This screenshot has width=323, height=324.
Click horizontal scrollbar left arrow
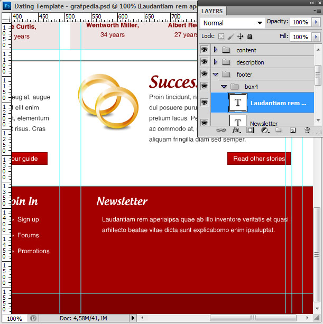point(142,318)
